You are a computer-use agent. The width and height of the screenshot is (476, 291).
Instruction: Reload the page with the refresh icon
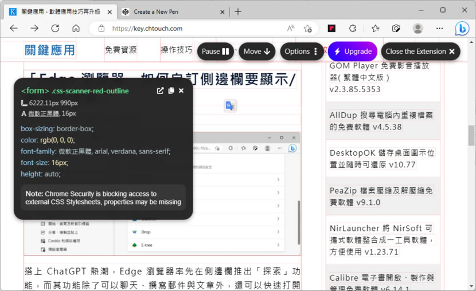pyautogui.click(x=55, y=29)
